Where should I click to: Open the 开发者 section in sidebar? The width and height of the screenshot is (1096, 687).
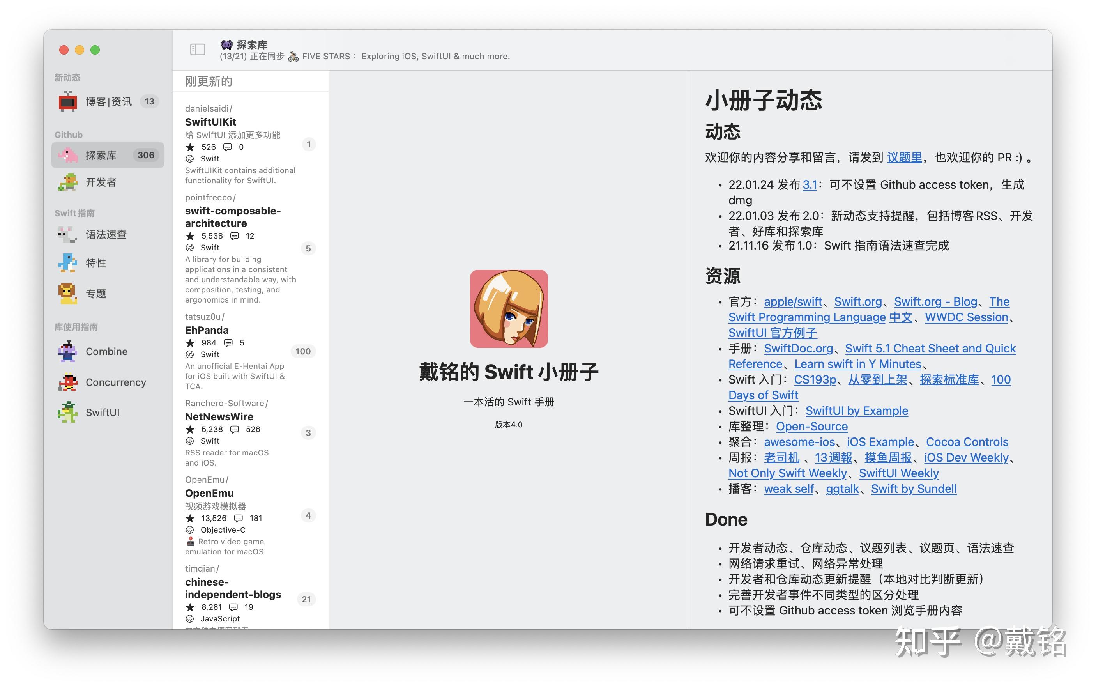pyautogui.click(x=101, y=182)
